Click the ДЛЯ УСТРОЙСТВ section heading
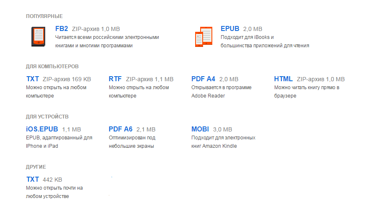The width and height of the screenshot is (371, 216). [47, 117]
